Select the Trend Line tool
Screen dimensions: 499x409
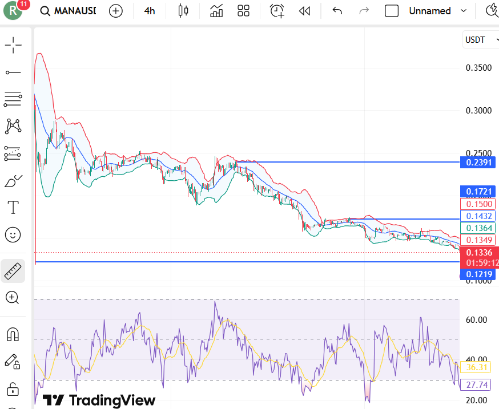coord(13,72)
